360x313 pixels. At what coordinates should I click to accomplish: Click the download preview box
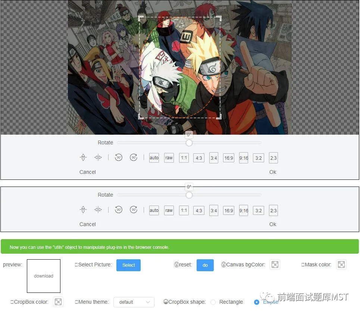point(43,276)
